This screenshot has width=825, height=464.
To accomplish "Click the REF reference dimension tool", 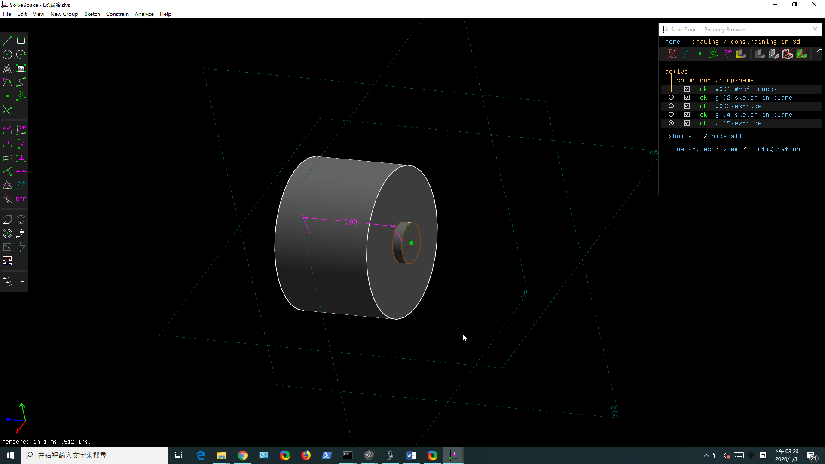I will [21, 199].
